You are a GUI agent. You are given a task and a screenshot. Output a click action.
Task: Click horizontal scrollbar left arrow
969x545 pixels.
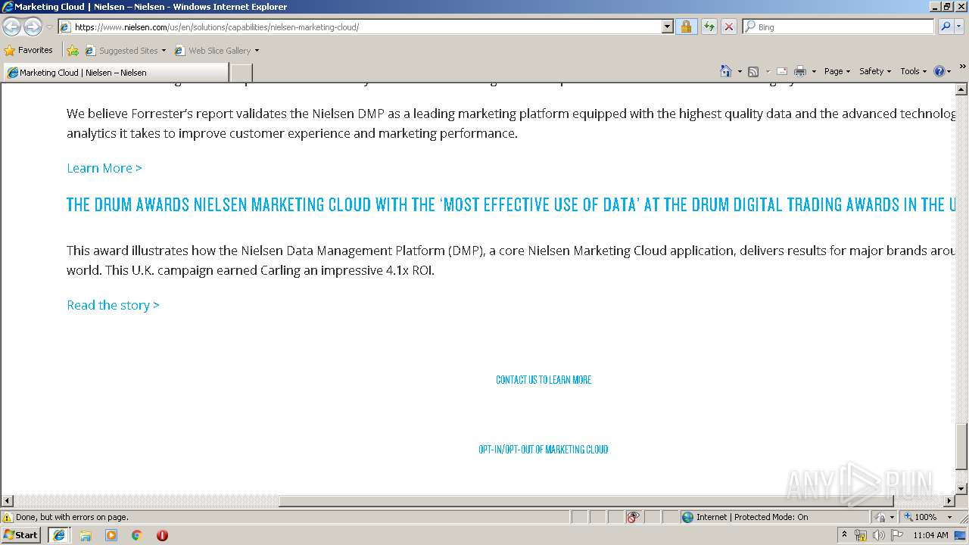7,501
